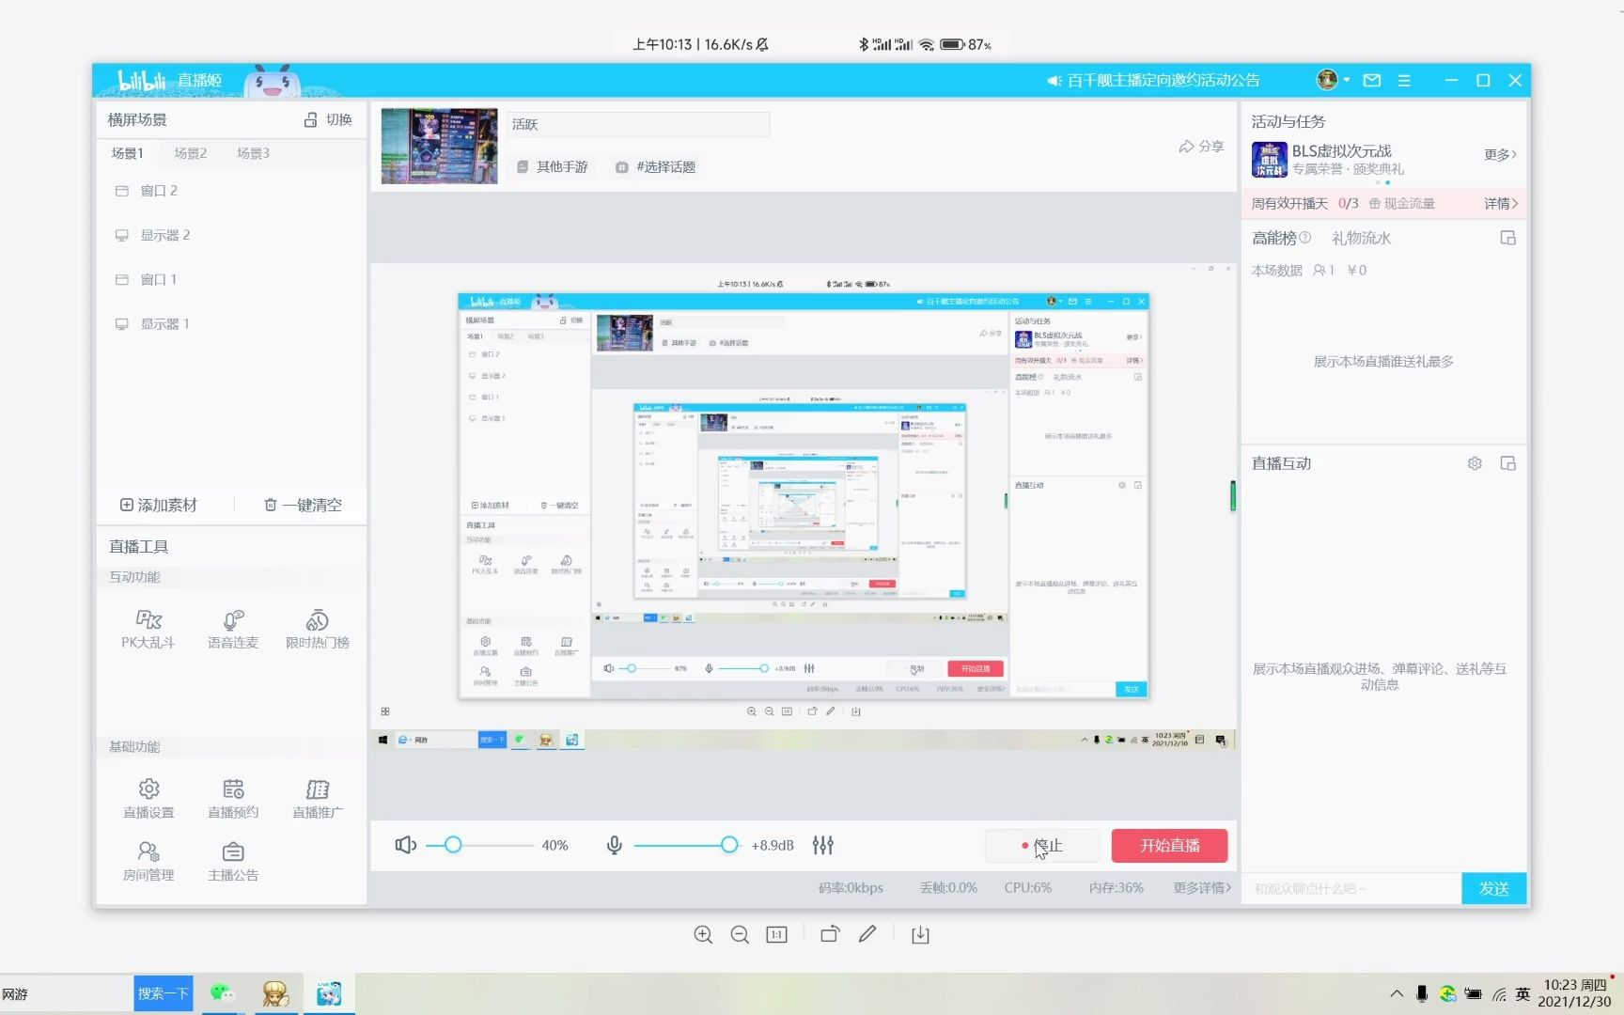1624x1015 pixels.
Task: Open 直播设置 live settings
Action: (148, 797)
